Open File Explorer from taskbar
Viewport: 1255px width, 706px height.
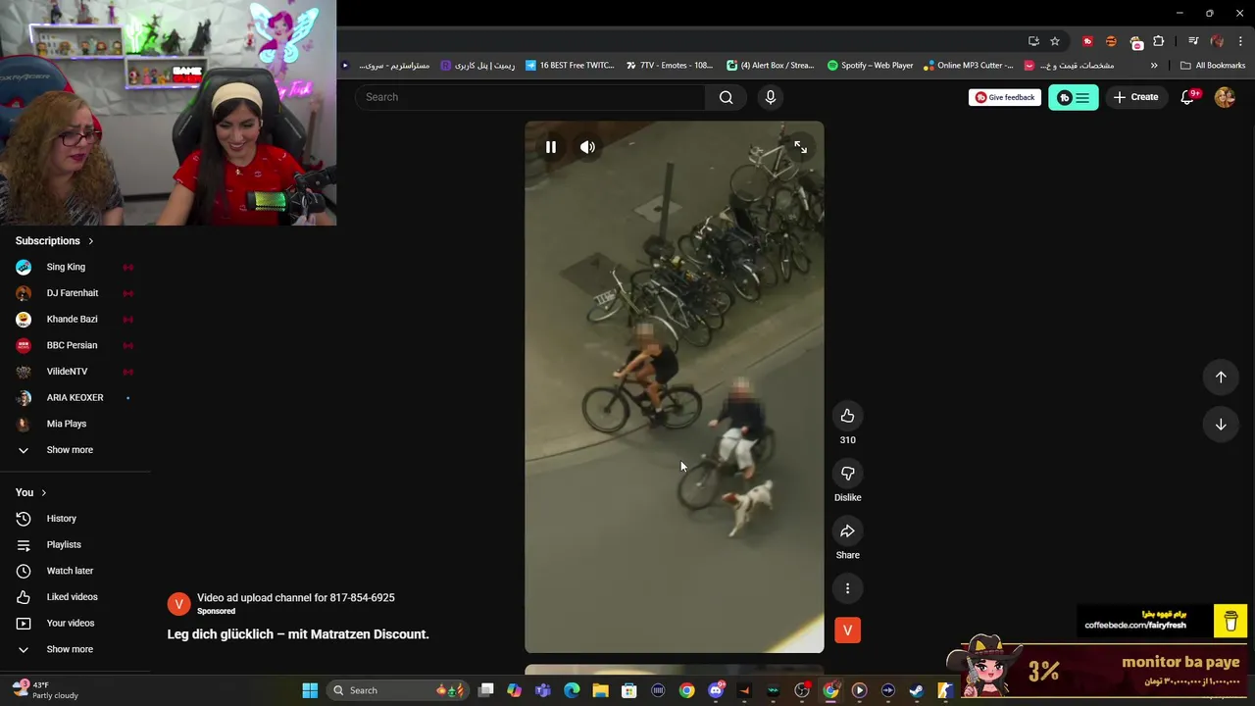pyautogui.click(x=600, y=690)
